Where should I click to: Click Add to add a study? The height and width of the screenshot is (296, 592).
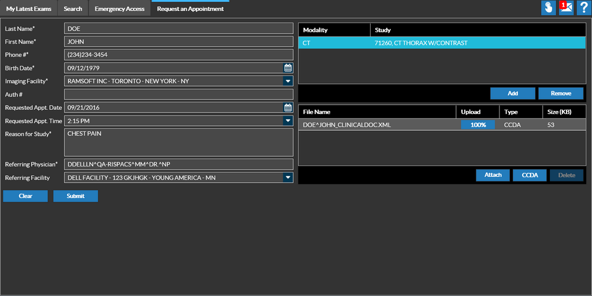(x=512, y=94)
